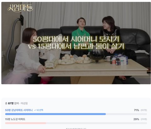Click the 시엄마들 logo on the thumbnail

coord(20,8)
